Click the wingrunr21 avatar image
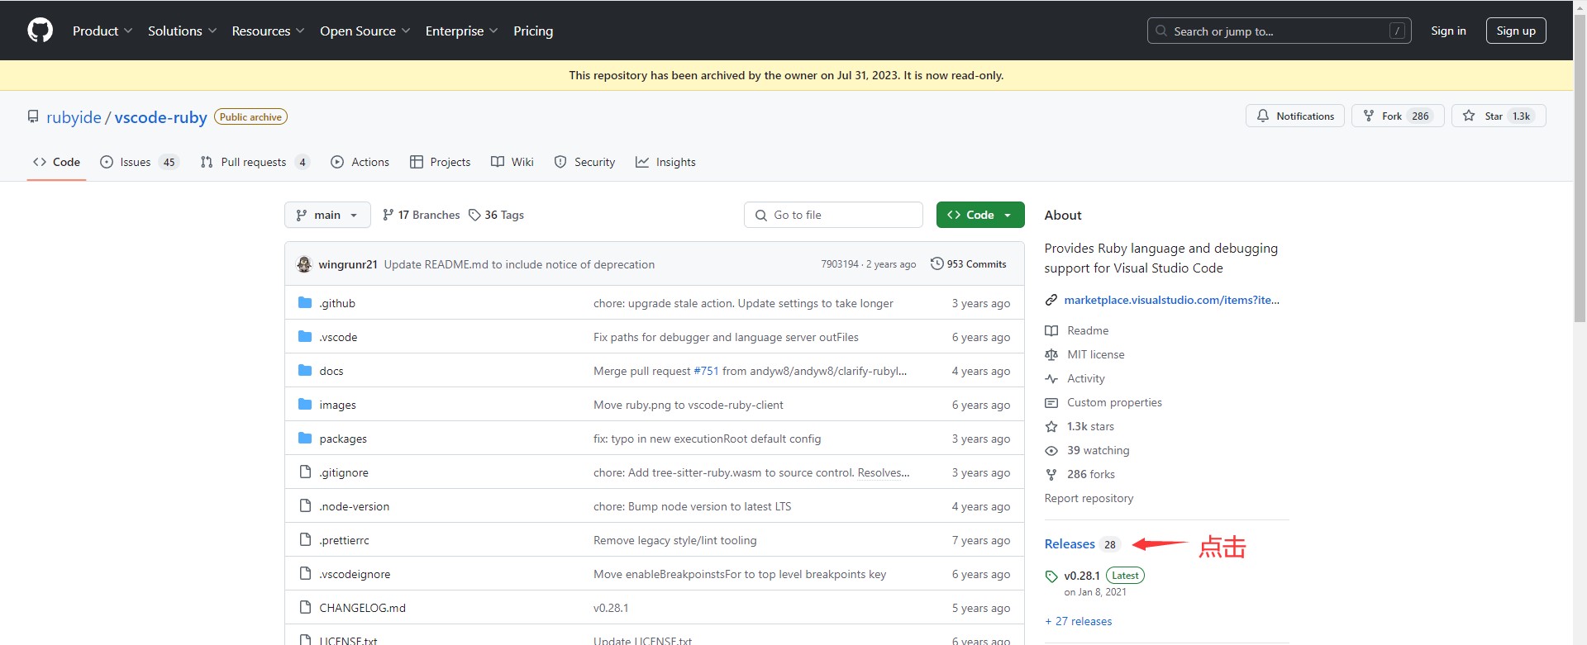Screen dimensions: 1587x645 tap(304, 264)
